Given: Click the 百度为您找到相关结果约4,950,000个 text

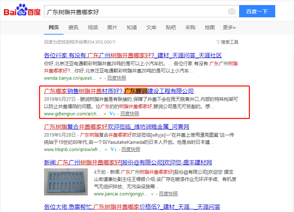Looking at the screenshot, I should coord(80,42).
